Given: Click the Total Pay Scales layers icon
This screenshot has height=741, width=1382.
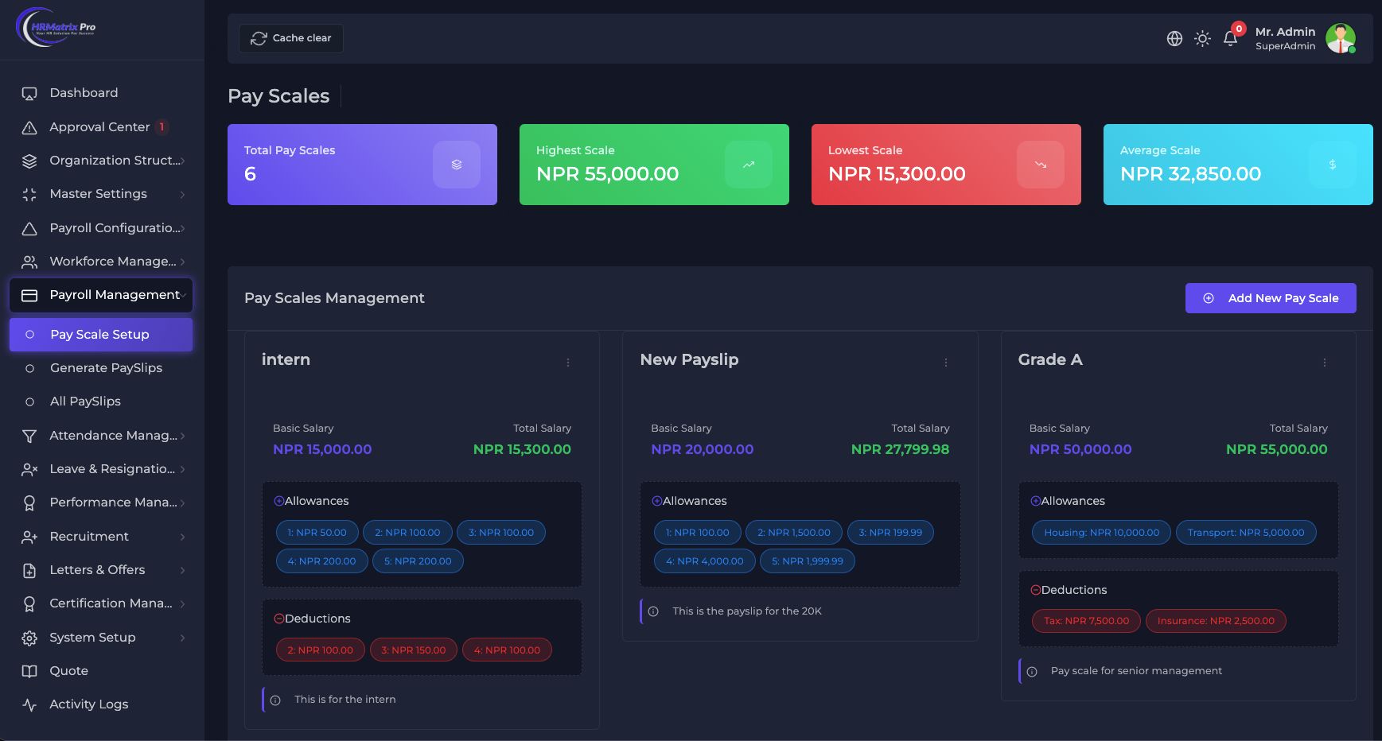Looking at the screenshot, I should 457,165.
